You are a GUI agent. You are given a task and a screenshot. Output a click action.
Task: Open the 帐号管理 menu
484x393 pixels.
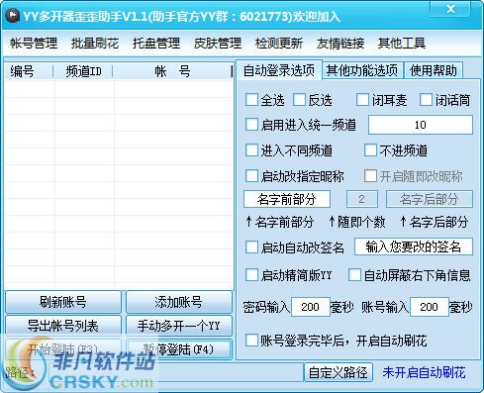[x=34, y=44]
